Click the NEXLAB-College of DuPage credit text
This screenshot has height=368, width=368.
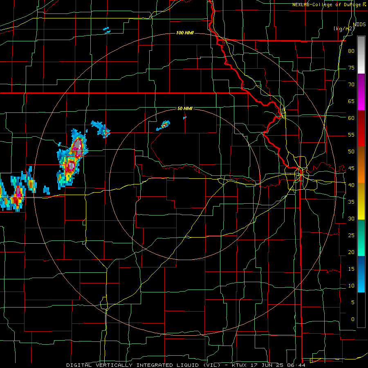(326, 4)
